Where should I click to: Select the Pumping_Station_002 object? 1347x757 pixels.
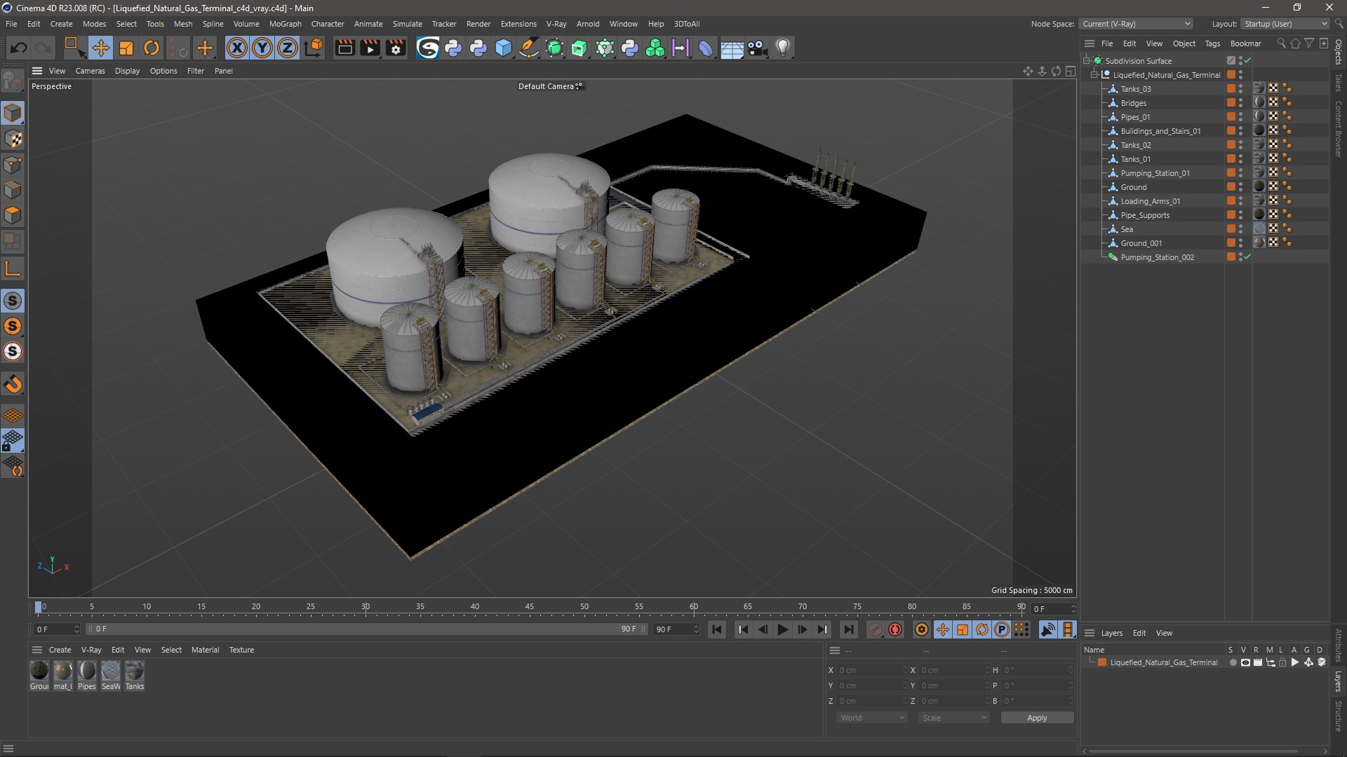tap(1157, 257)
